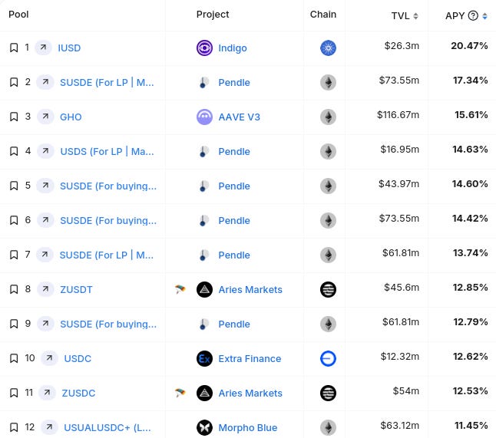Open the USDC pool link

tap(78, 358)
